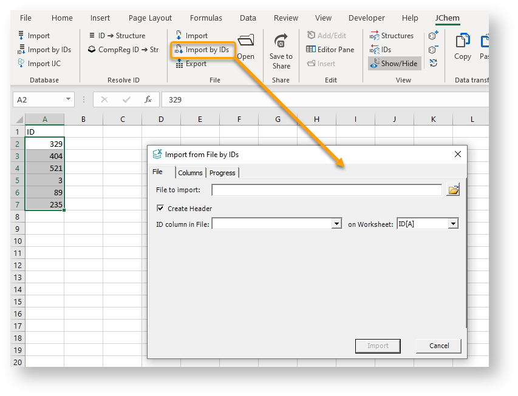Browse for file using folder icon in dialog
518x396 pixels.
453,190
